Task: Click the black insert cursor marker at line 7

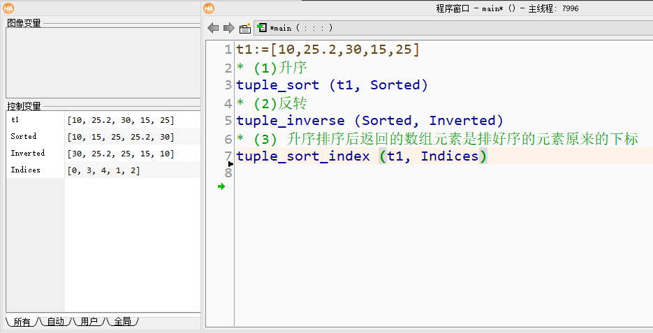Action: click(230, 164)
